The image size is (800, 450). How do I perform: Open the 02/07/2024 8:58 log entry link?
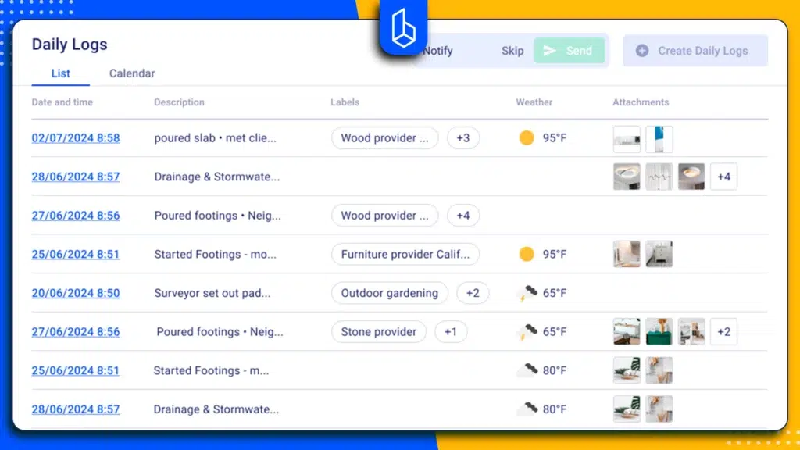(x=75, y=137)
